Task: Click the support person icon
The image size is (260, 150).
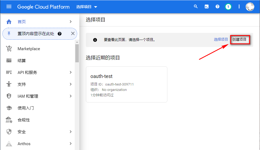Action: (x=9, y=84)
